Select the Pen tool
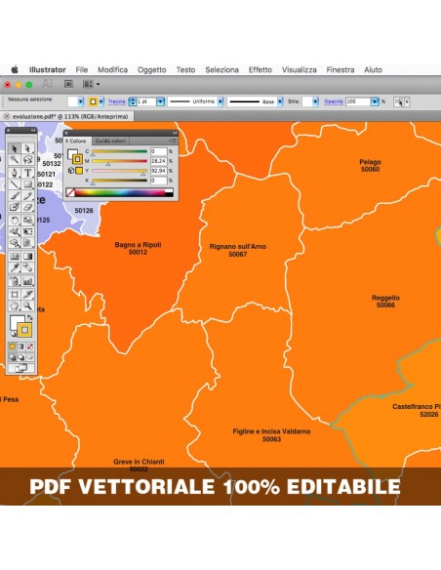This screenshot has height=570, width=441. [15, 173]
